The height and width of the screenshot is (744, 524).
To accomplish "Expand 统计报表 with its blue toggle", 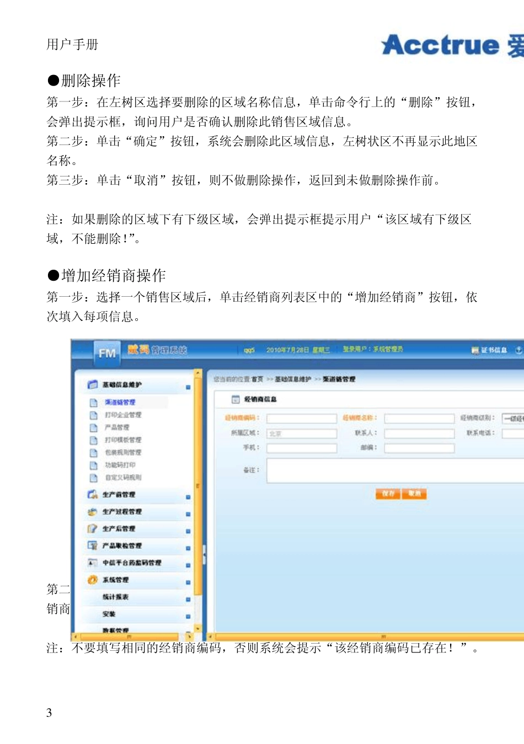I will (188, 600).
